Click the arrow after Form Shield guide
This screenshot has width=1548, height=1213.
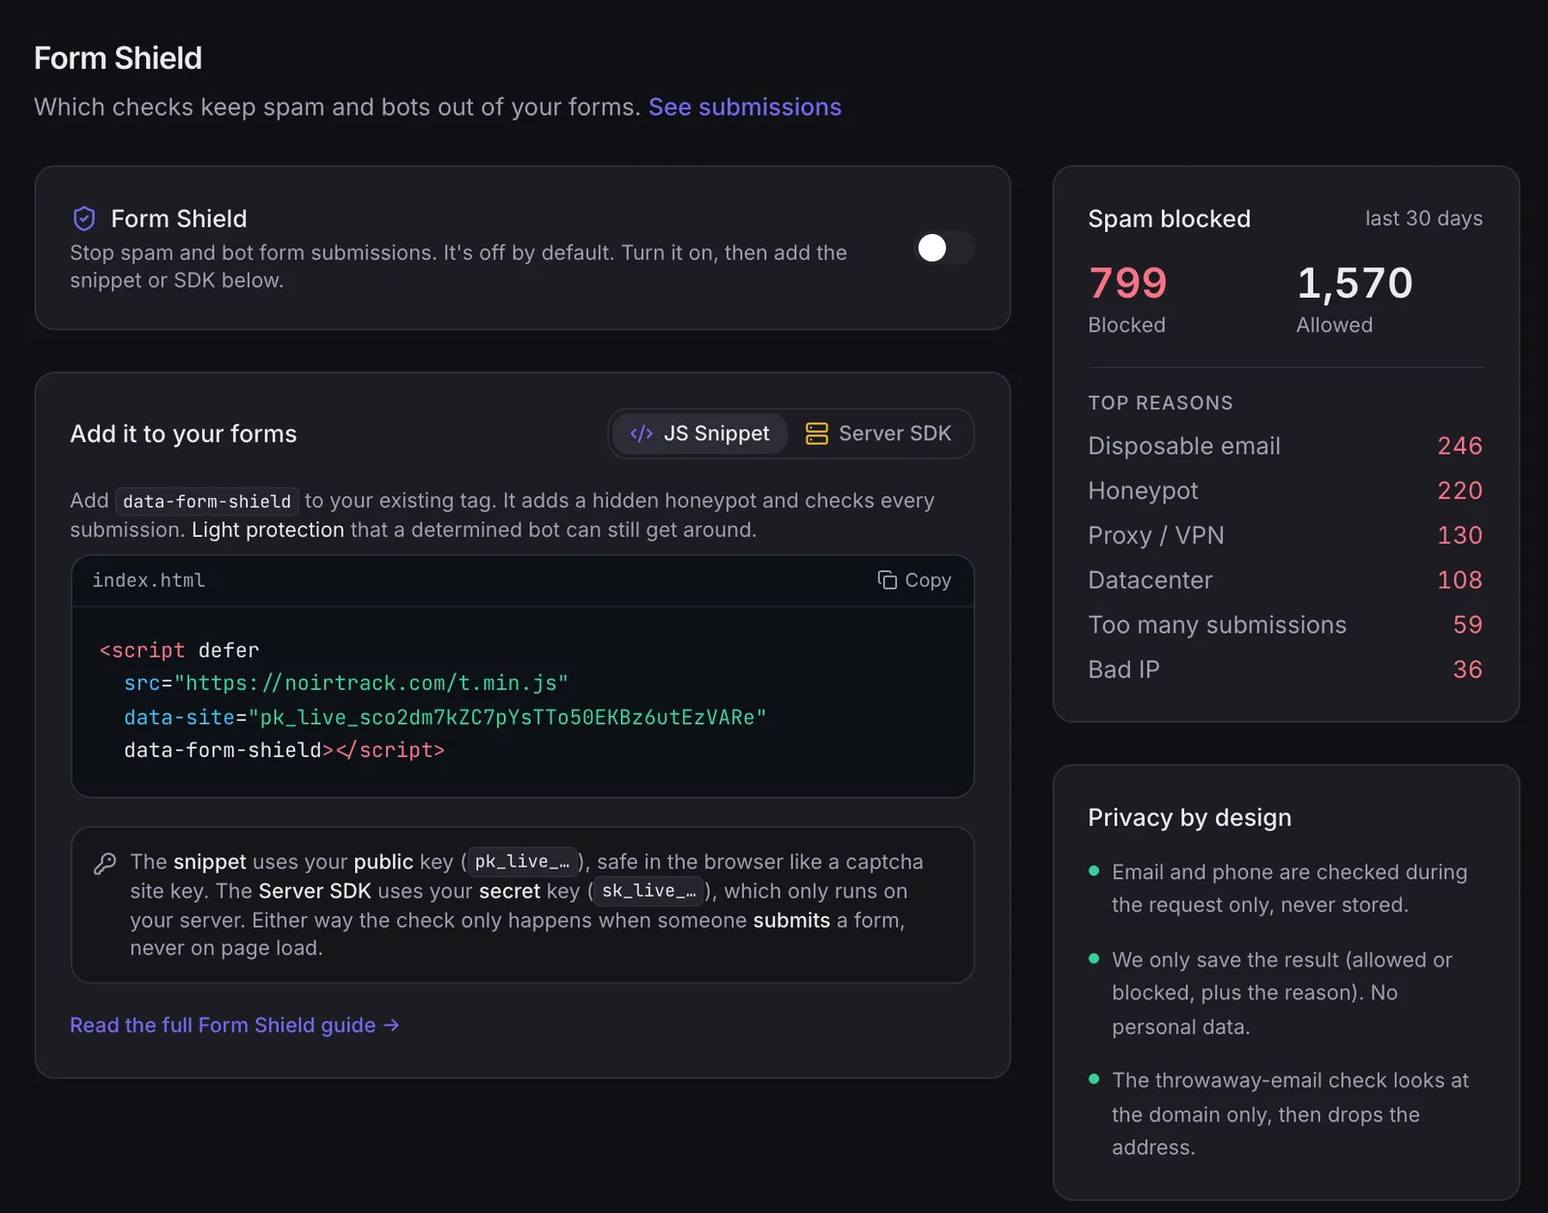391,1025
